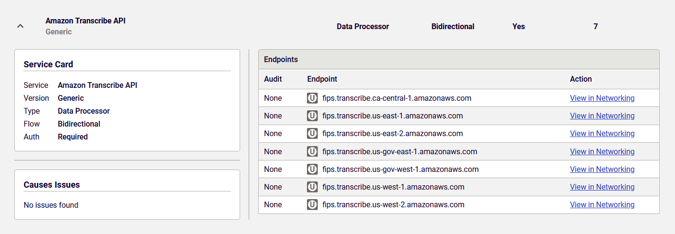Select fips.transcribe.us-west-1.amazonaws.com endpoint text
675x234 pixels.
click(x=393, y=187)
